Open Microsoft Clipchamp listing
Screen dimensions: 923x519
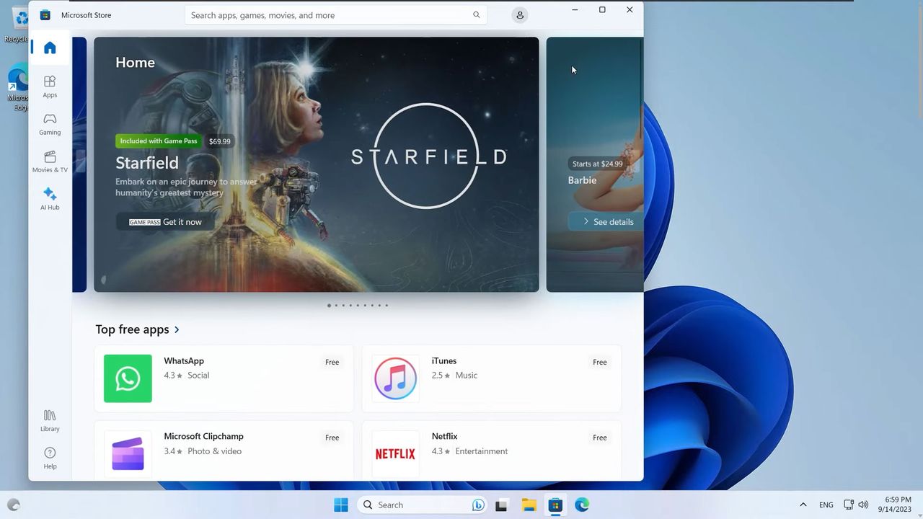coord(224,451)
